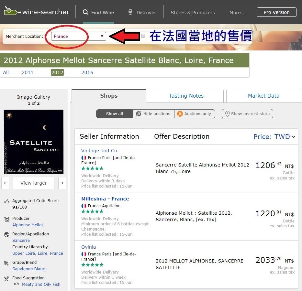Screen dimensions: 302x291
Task: Click the orange Auctions only gavel icon
Action: pyautogui.click(x=180, y=114)
